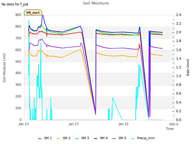Image resolution: width=192 pixels, height=144 pixels.
Task: Click the SM 3 green legend swatch
Action: 77,139
